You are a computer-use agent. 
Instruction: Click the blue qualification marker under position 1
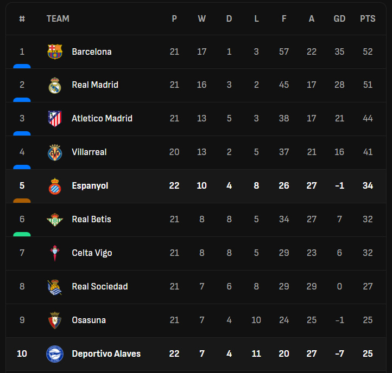click(x=22, y=66)
